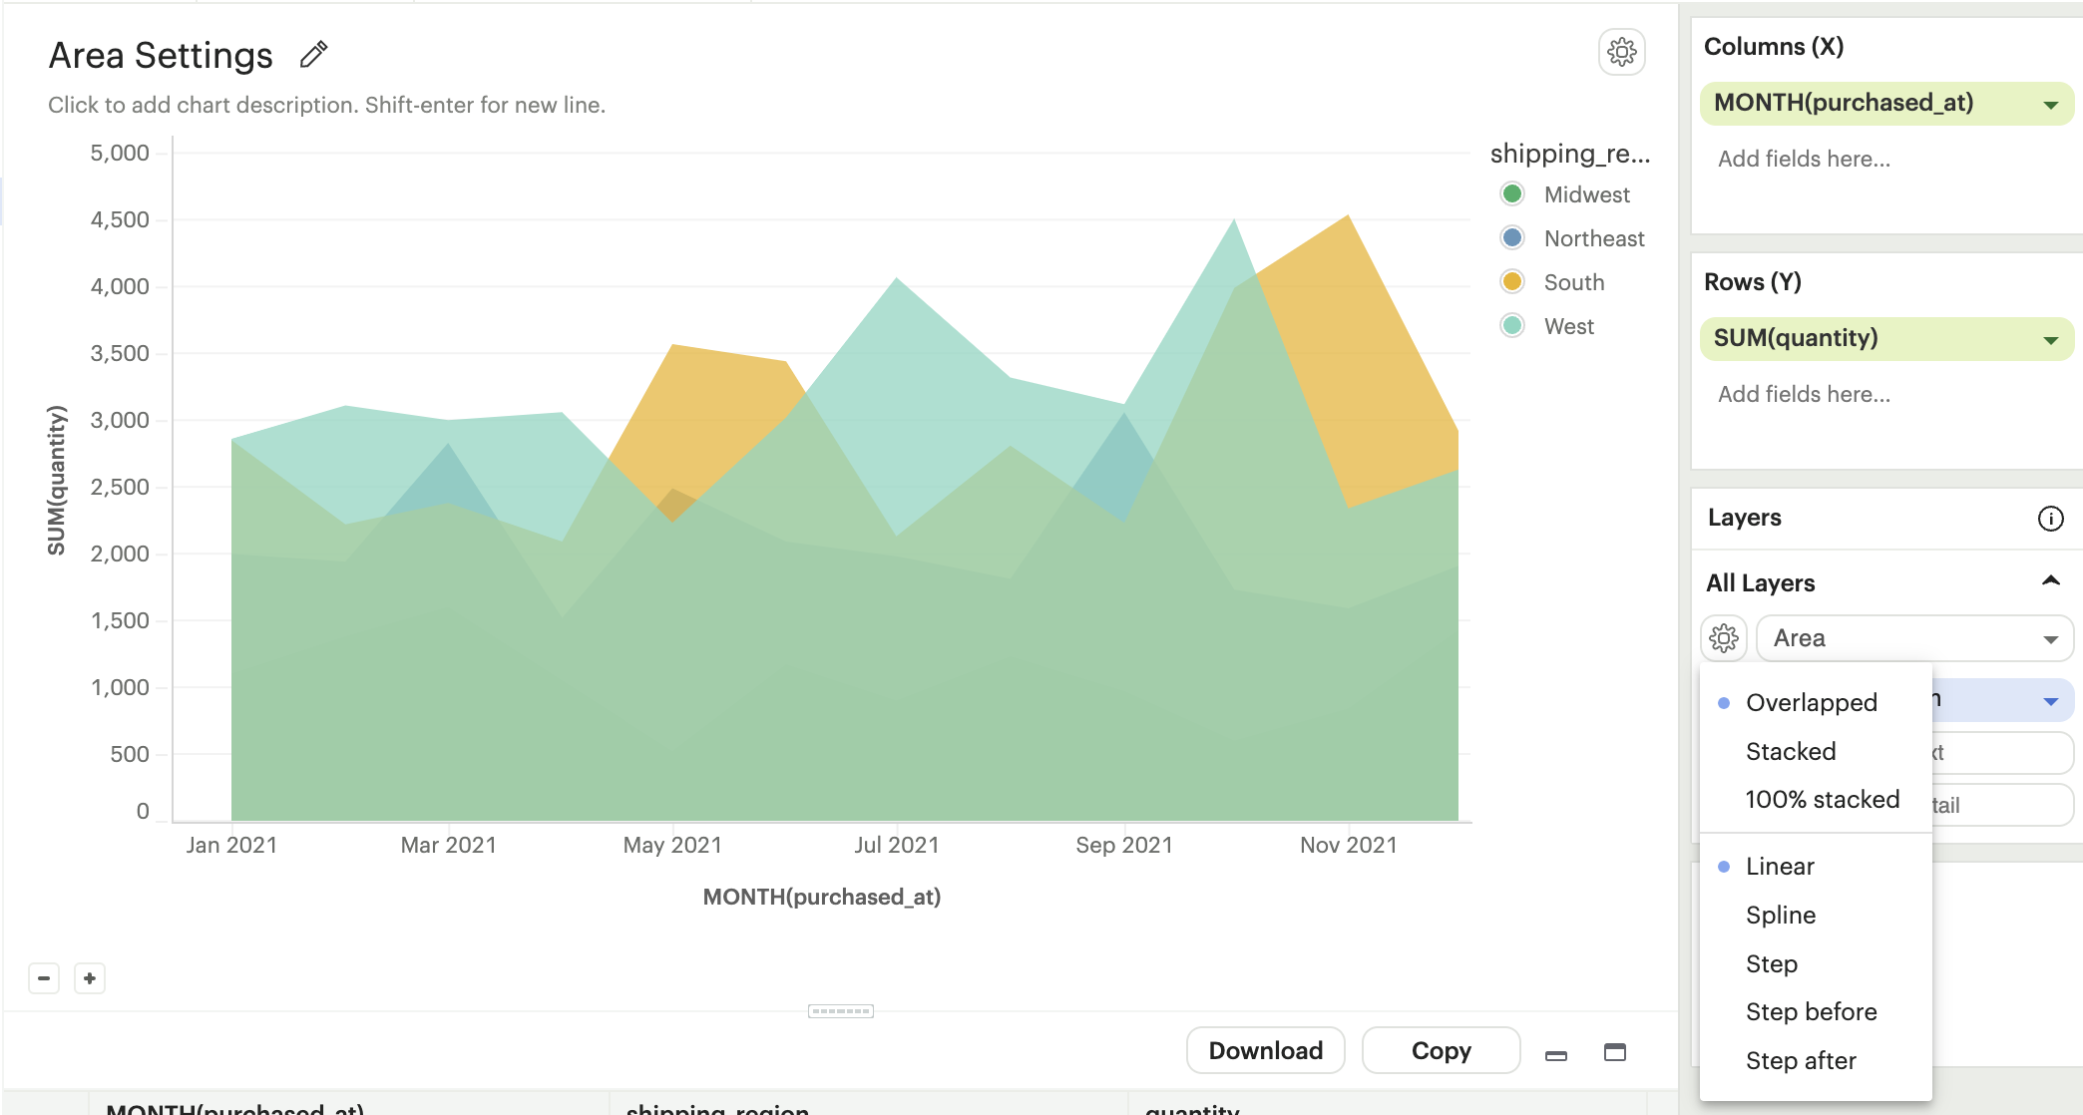Open the layer settings gear beside Area
Viewport: 2083px width, 1115px height.
1723,638
